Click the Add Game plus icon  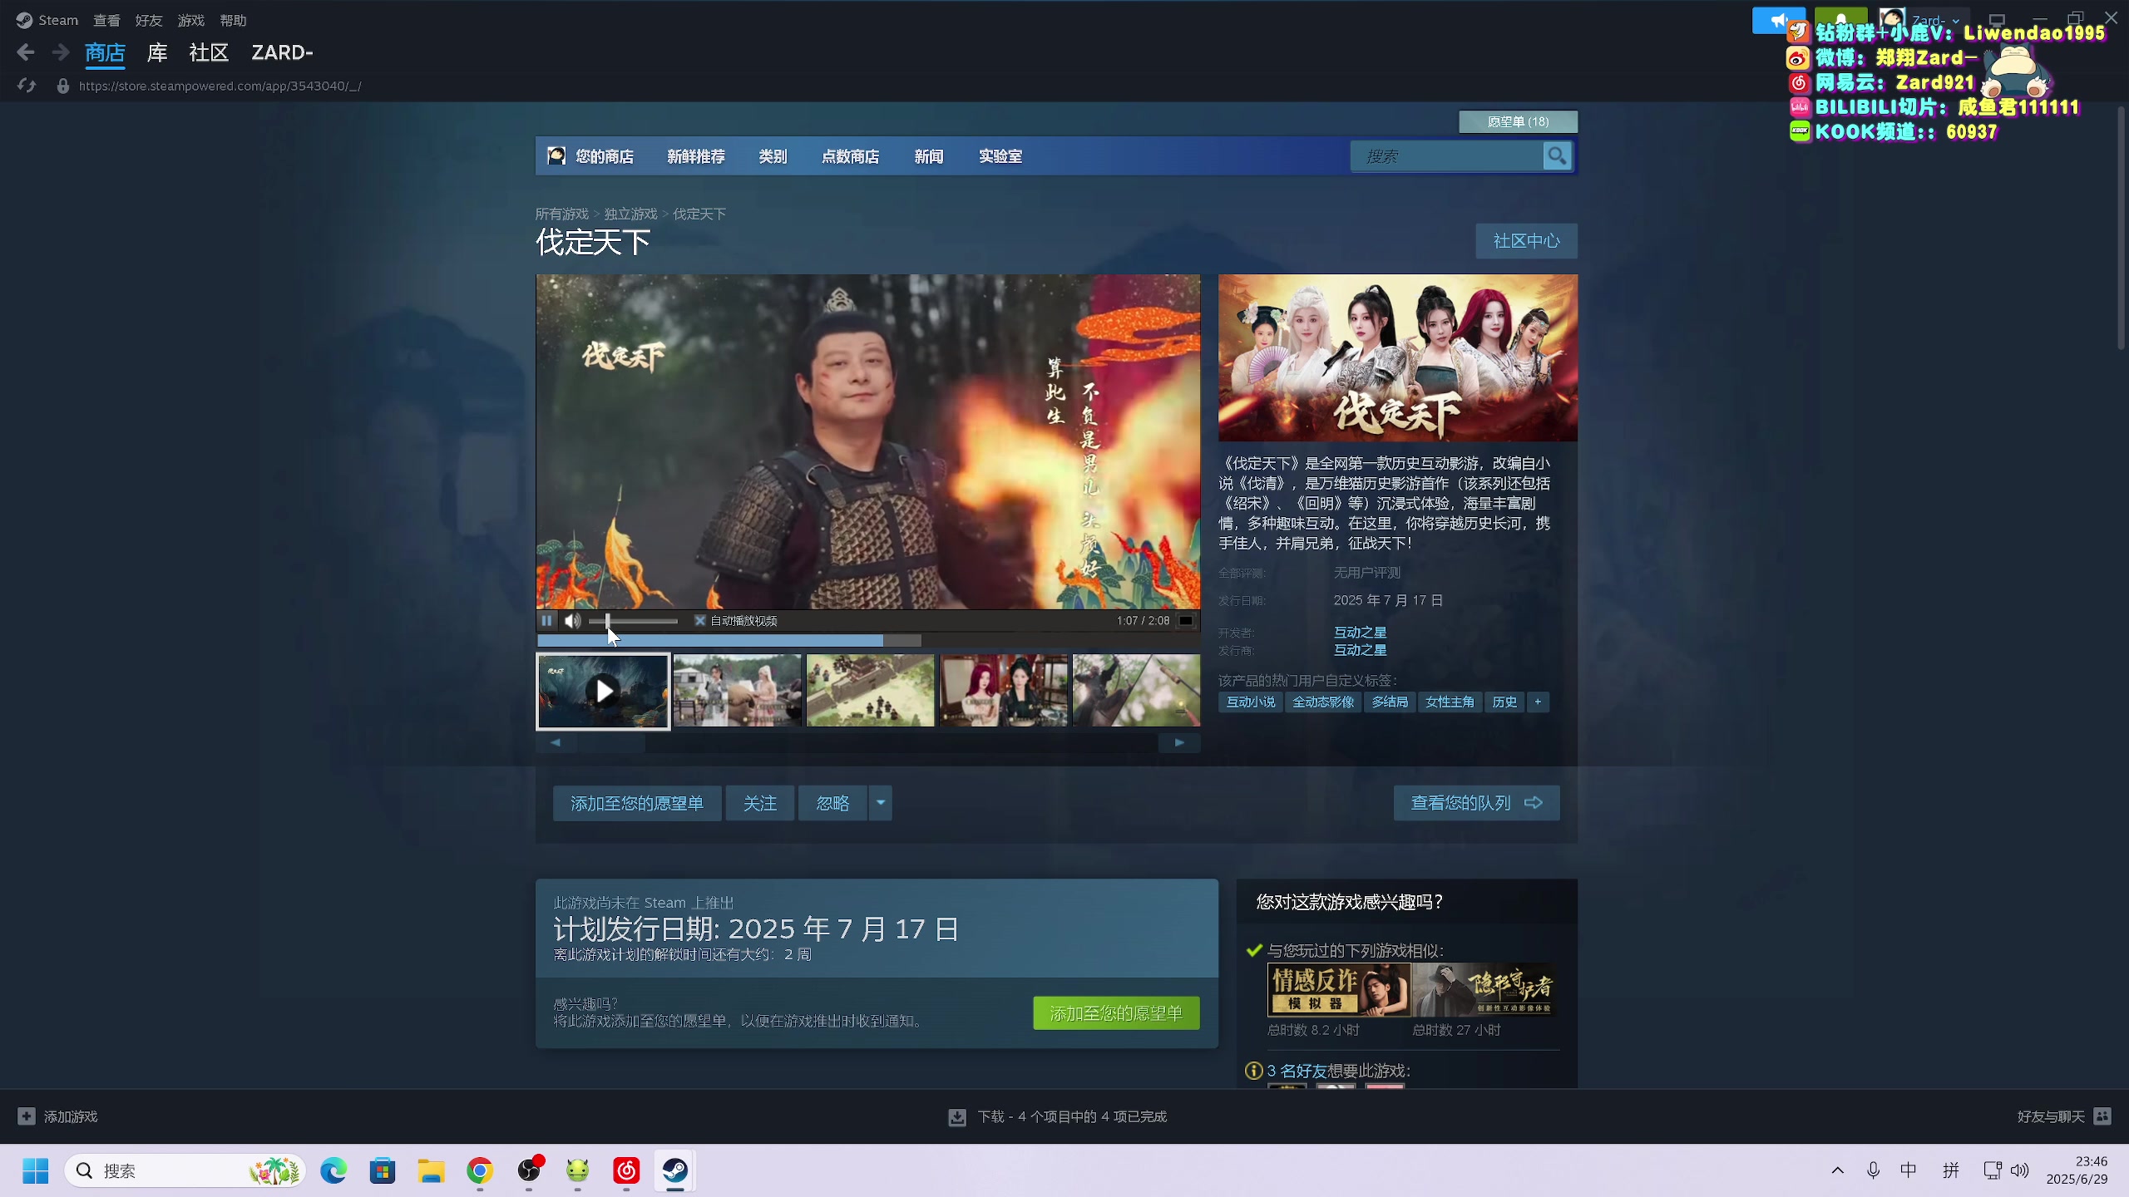[27, 1116]
